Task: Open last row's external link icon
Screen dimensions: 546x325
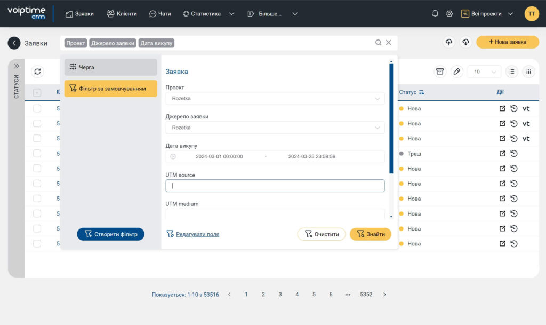Action: point(502,243)
